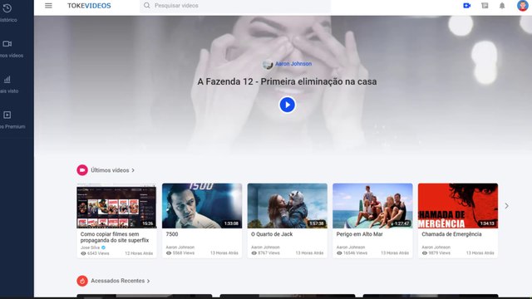
Task: Open Jose Silva channel name
Action: (91, 248)
